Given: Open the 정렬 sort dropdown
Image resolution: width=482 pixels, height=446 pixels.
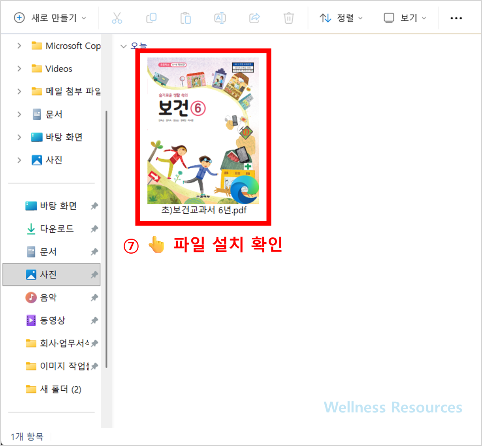Looking at the screenshot, I should click(x=341, y=18).
